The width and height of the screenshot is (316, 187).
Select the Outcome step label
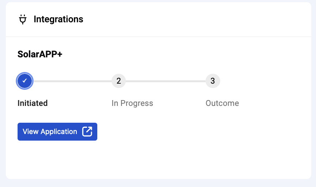222,103
